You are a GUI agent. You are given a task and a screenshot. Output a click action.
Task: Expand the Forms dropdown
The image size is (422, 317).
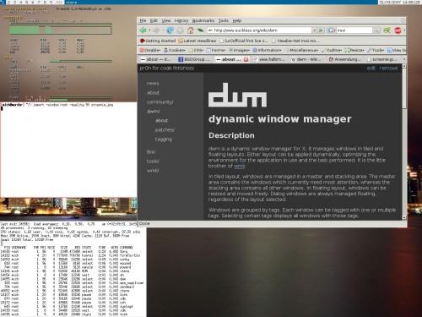pos(216,50)
